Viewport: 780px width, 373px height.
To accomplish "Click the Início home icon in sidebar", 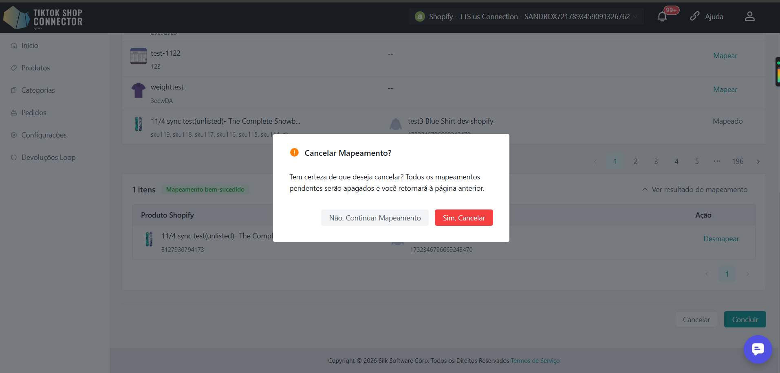I will point(14,46).
